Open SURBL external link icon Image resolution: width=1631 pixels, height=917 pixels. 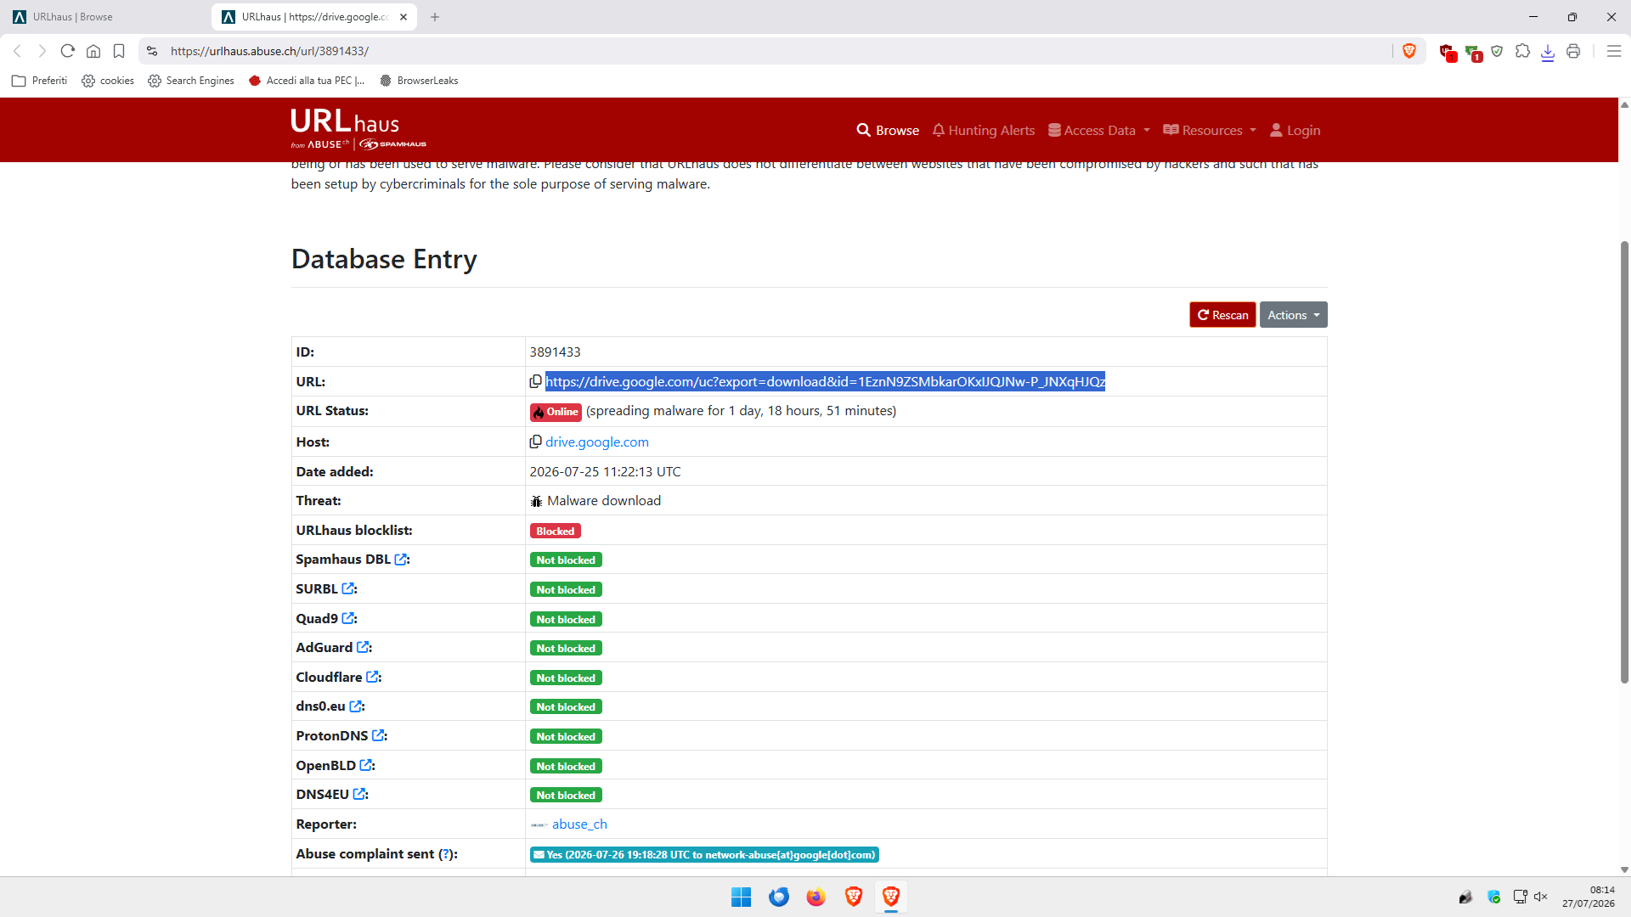click(348, 589)
